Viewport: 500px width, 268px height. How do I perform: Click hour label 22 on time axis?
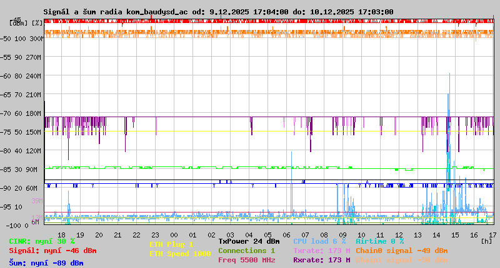coord(136,235)
